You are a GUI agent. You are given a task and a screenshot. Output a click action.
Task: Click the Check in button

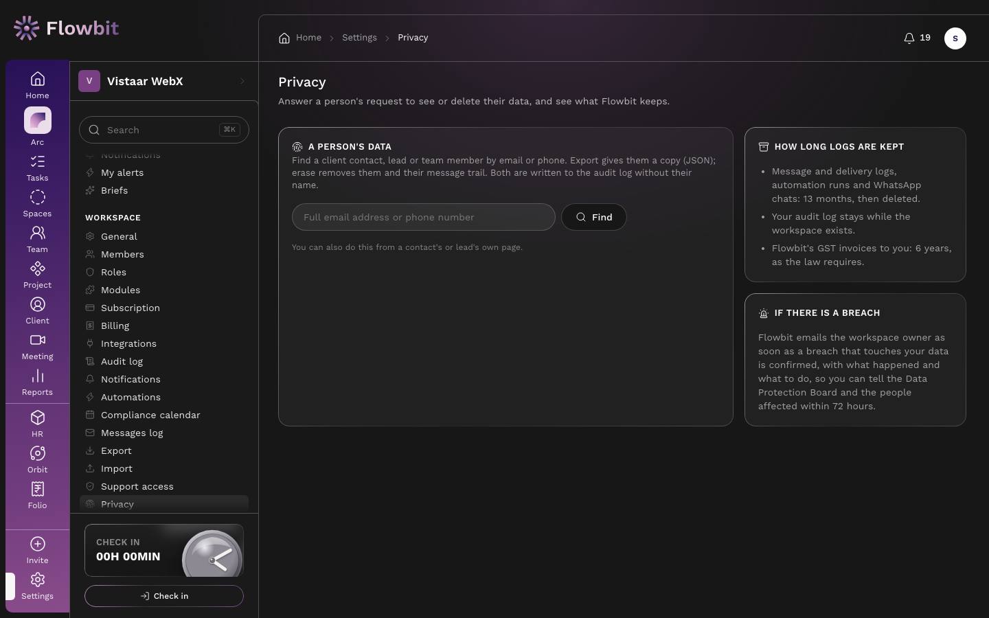[x=164, y=596]
